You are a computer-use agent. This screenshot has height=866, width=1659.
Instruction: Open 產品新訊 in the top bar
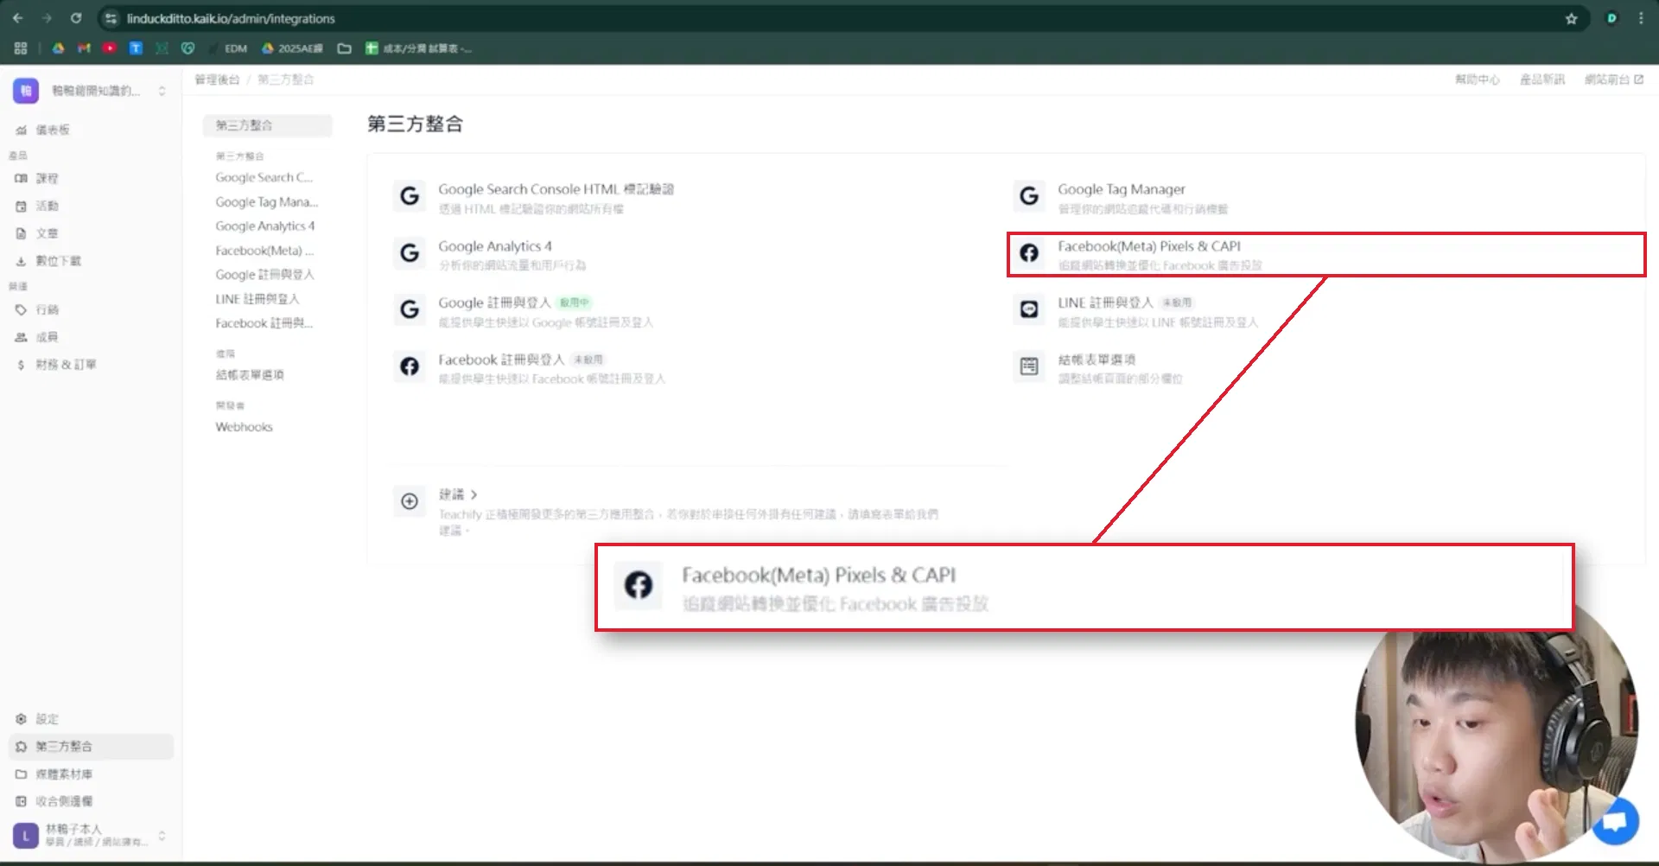point(1542,80)
